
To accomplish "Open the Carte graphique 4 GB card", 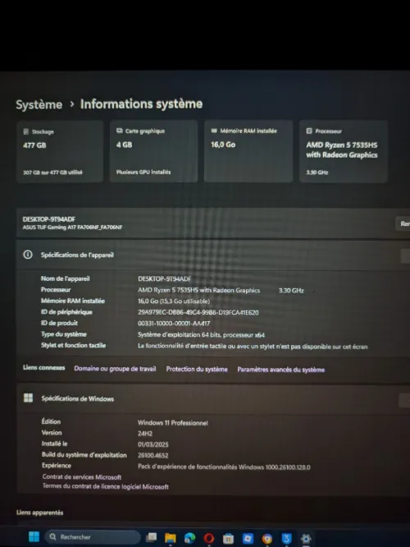I will tap(153, 151).
